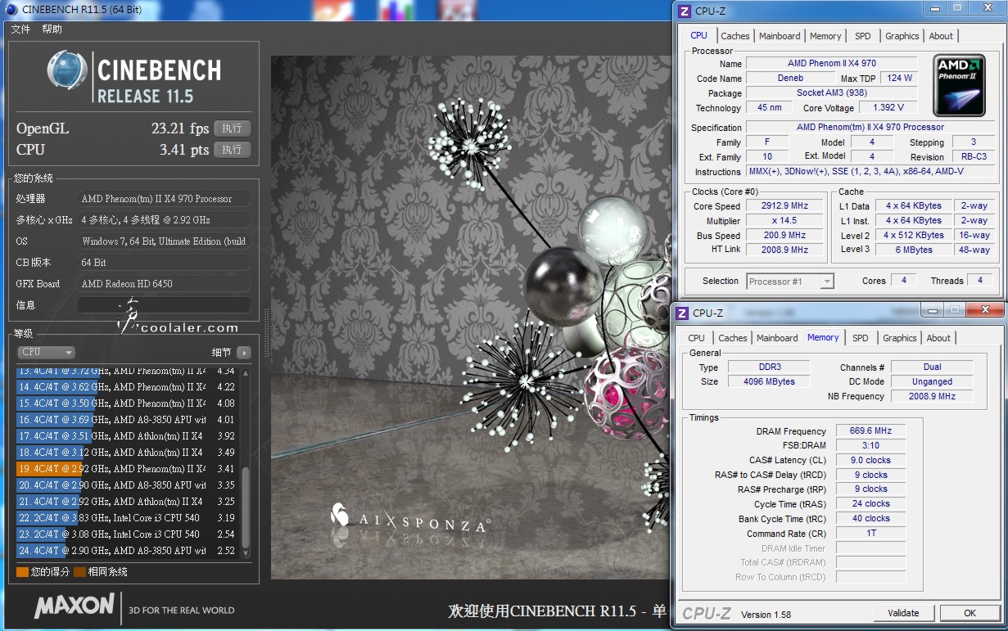Click the Command Rate value 1T
This screenshot has height=631, width=1008.
click(x=870, y=534)
